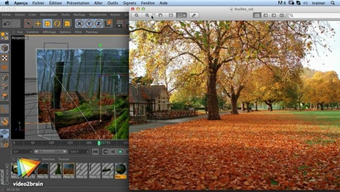Select the hand move tool in Preview
Screen dimensions: 340x192
(x=160, y=15)
